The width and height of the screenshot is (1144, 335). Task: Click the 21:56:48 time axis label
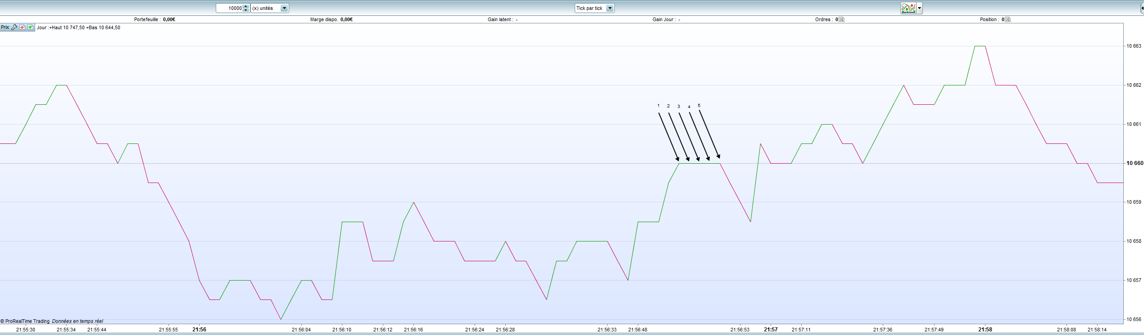638,330
